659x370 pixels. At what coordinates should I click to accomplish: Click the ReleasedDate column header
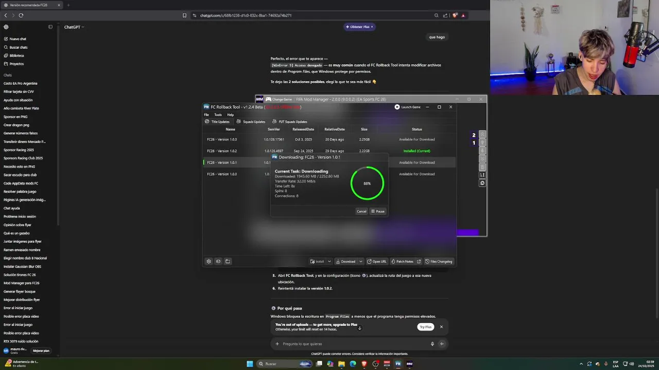(303, 129)
